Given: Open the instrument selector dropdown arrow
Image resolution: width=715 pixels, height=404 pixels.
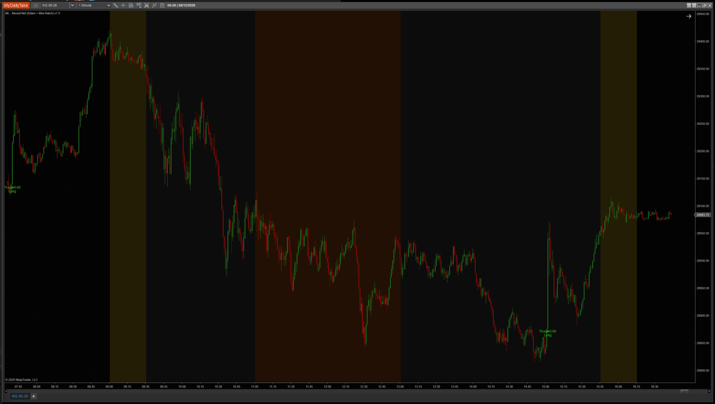Looking at the screenshot, I should coord(72,5).
